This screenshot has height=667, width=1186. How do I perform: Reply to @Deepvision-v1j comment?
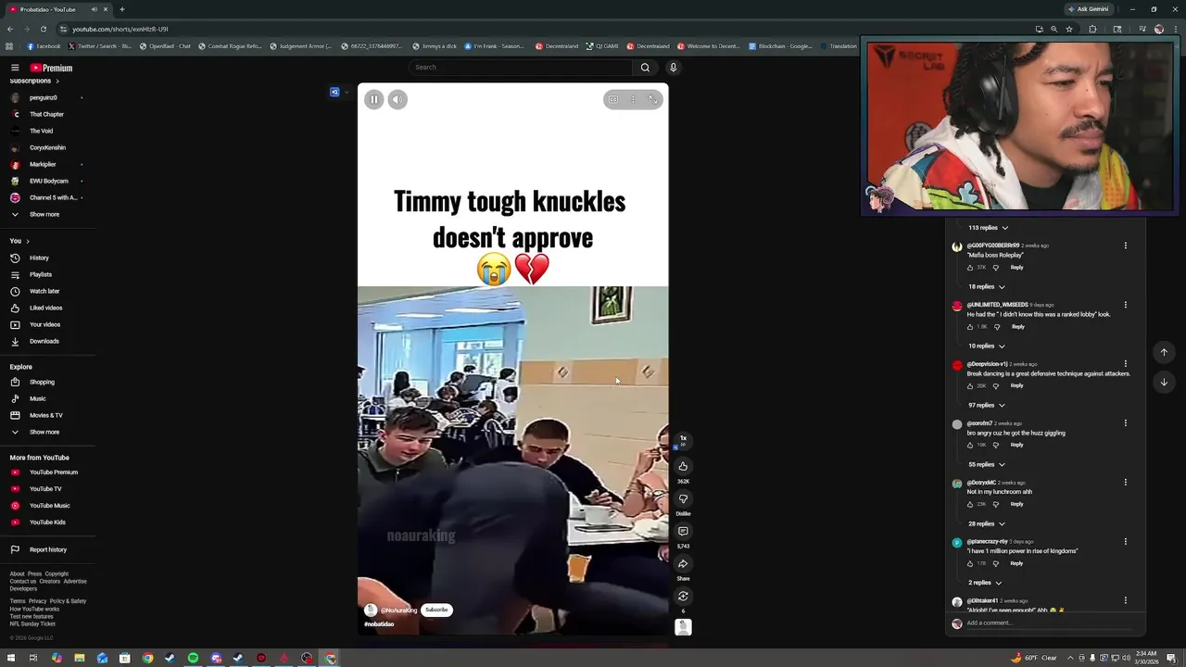pos(1016,385)
